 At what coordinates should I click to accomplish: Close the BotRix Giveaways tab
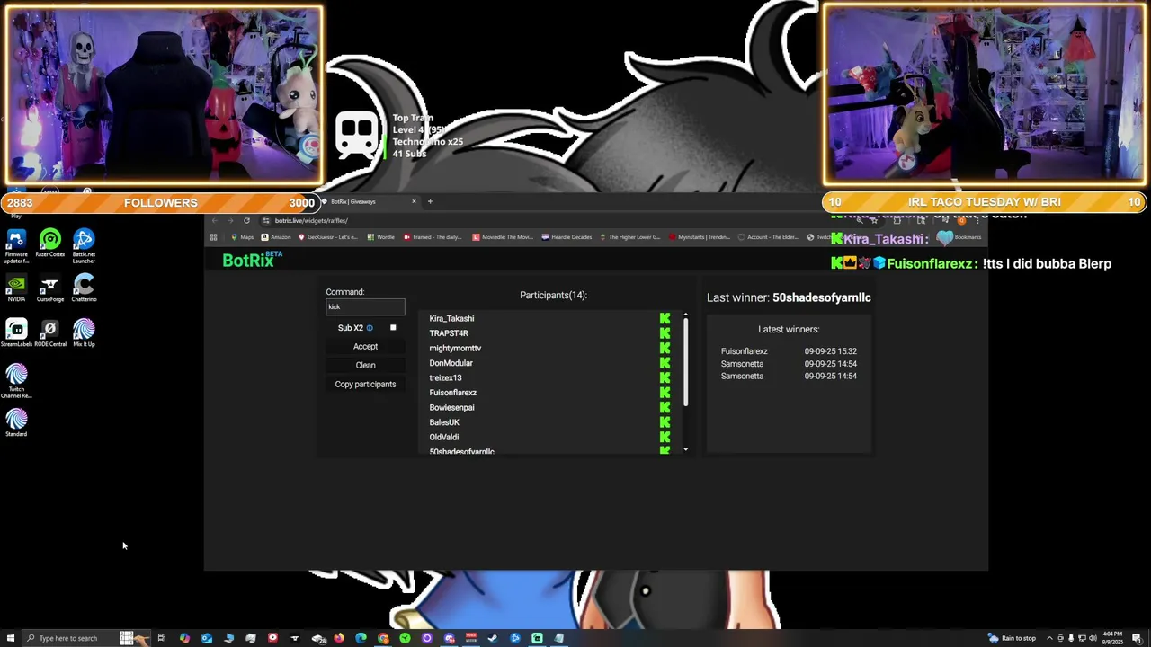414,201
